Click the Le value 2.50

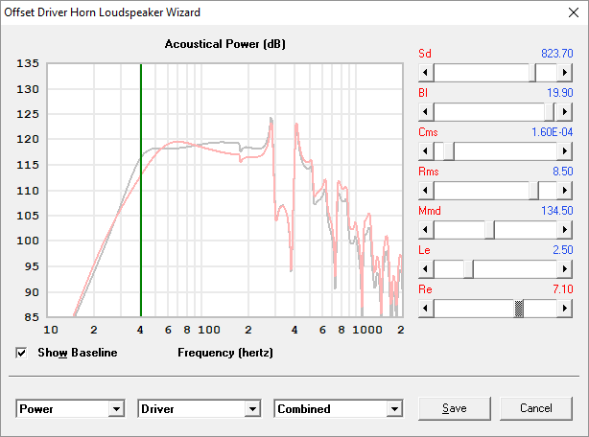(x=563, y=250)
